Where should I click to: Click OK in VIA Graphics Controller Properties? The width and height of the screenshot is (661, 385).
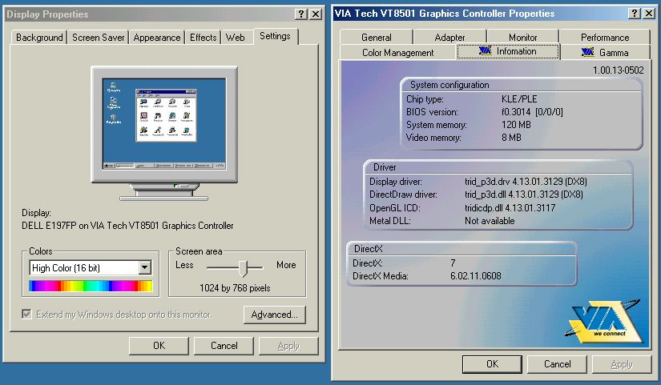click(492, 364)
